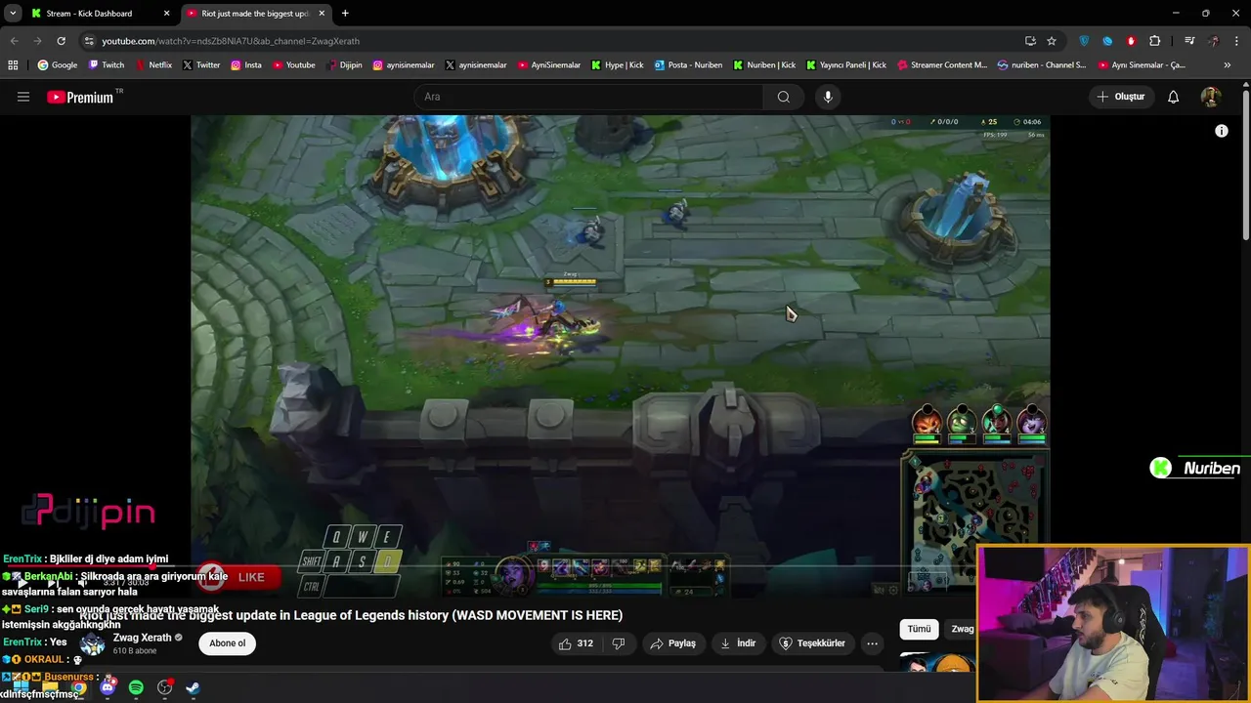Share the video with Paylaş
The height and width of the screenshot is (703, 1251).
click(x=672, y=643)
